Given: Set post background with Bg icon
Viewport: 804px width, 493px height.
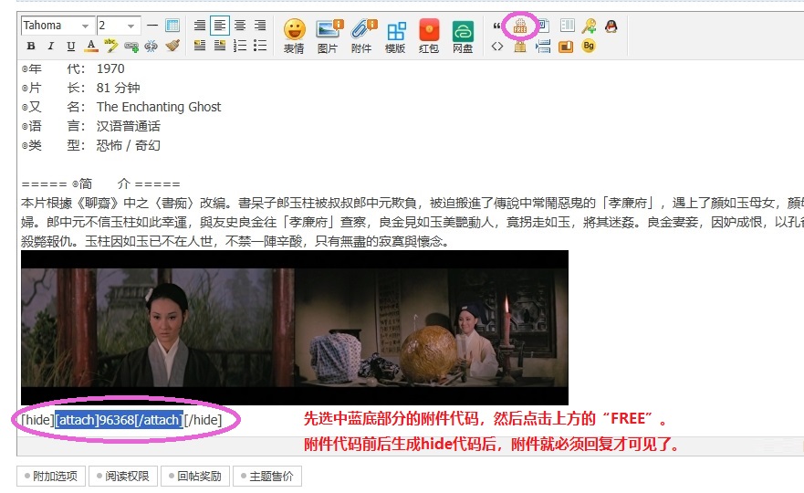Looking at the screenshot, I should point(589,46).
